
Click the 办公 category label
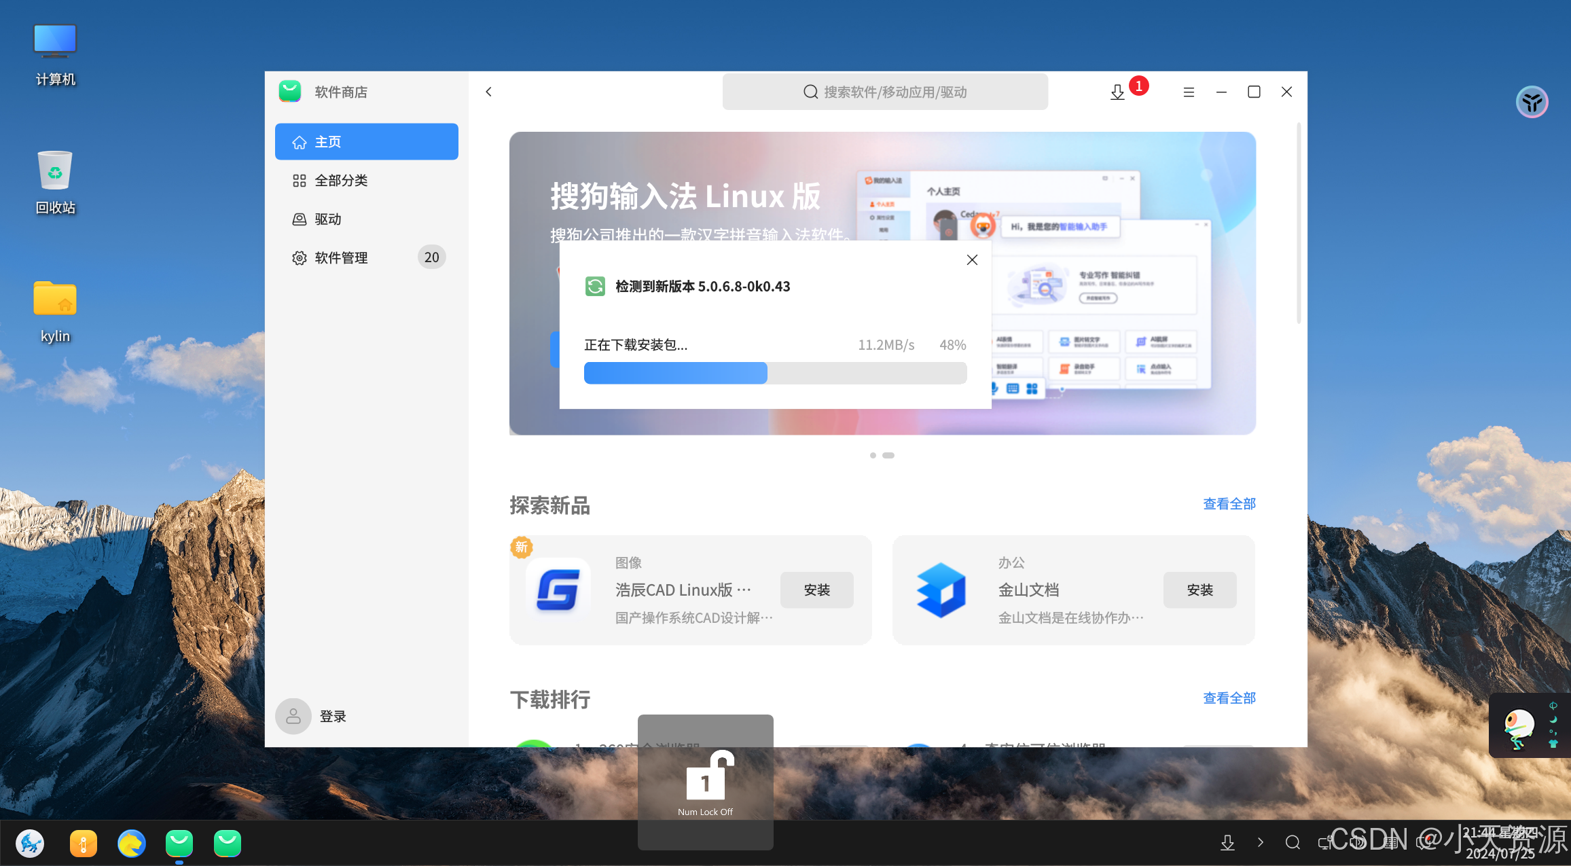pyautogui.click(x=1011, y=563)
